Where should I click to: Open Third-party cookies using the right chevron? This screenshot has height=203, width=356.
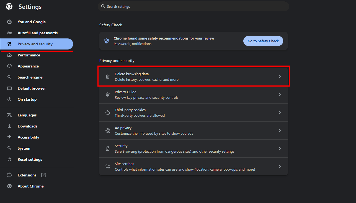coord(280,113)
